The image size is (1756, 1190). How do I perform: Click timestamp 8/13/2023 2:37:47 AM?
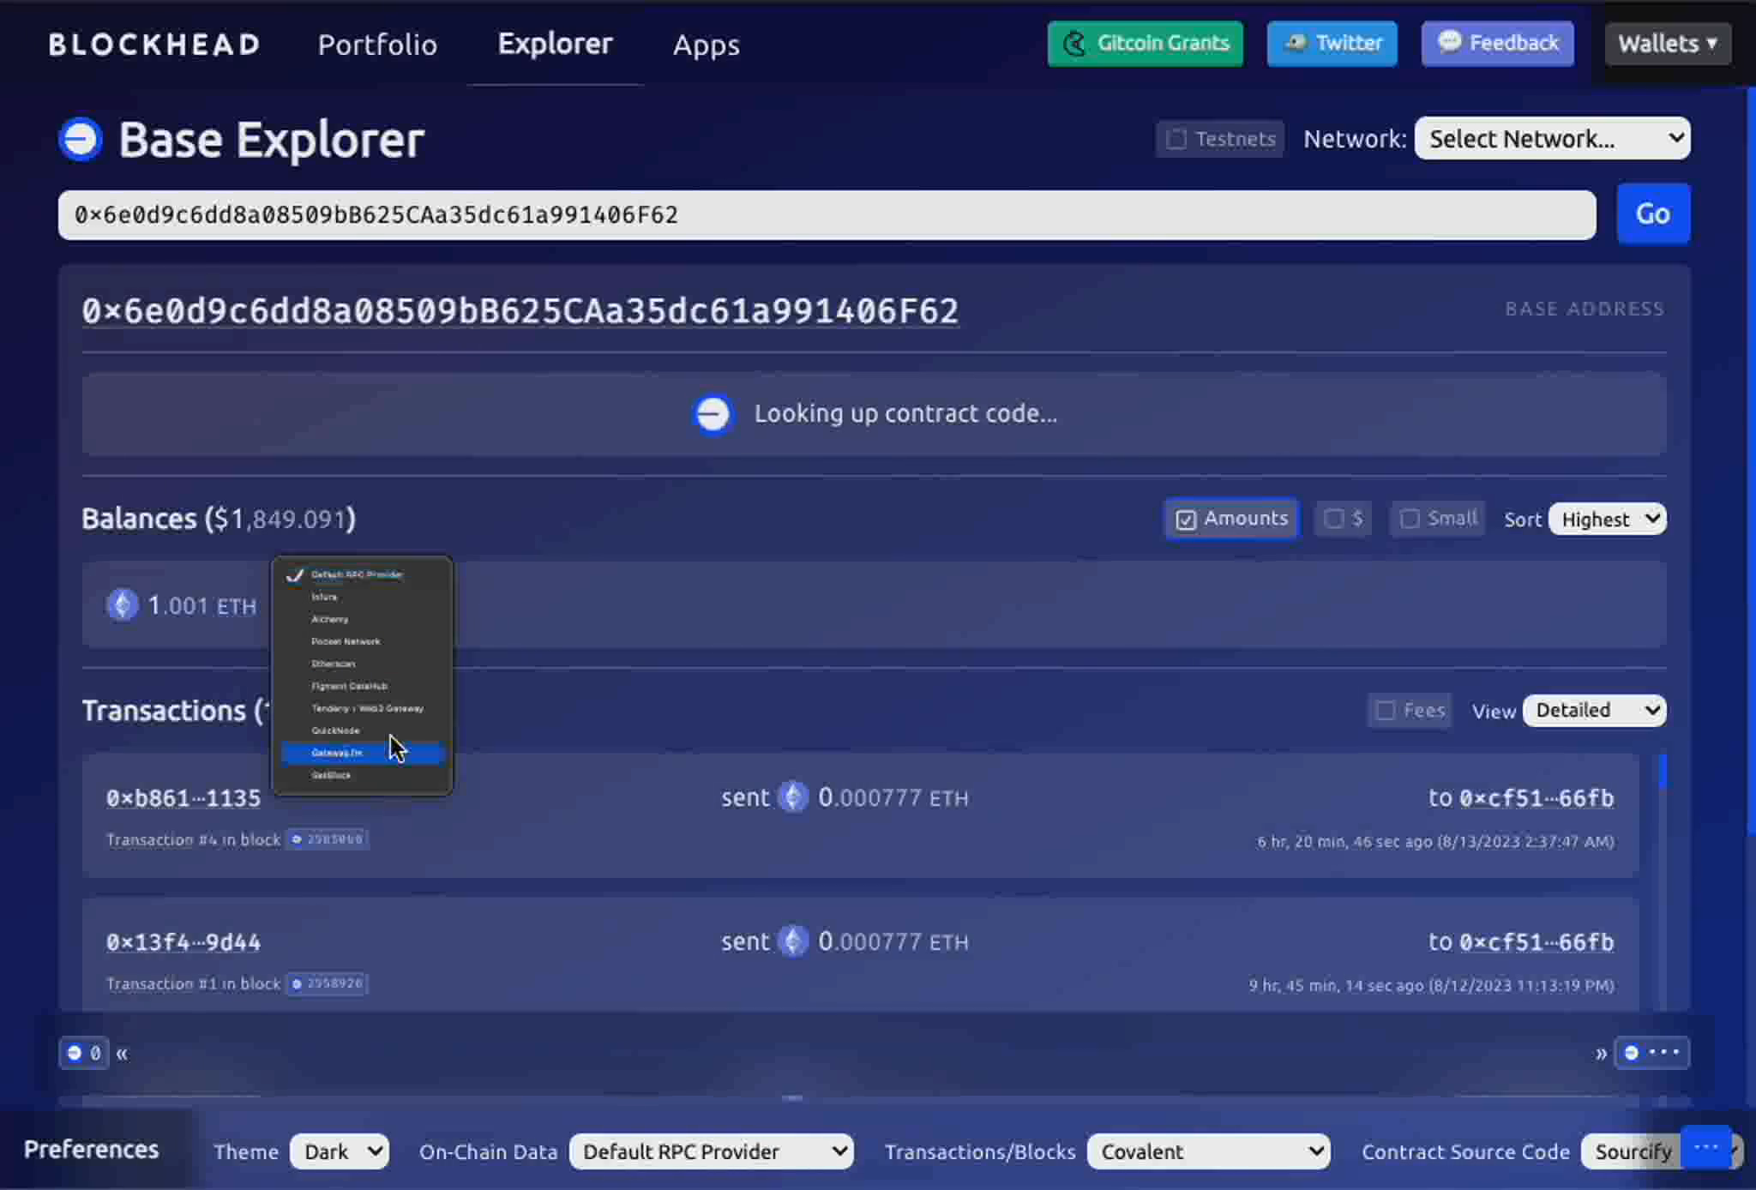(1525, 842)
